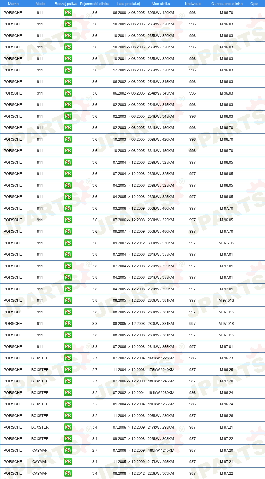Click the fuel icon in the Boxster 2.7 180kW / 245KM row
Viewport: 265px width, 479px height.
[68, 381]
